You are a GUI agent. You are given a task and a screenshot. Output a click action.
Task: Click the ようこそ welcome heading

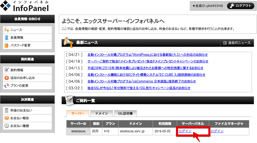[x=113, y=21]
